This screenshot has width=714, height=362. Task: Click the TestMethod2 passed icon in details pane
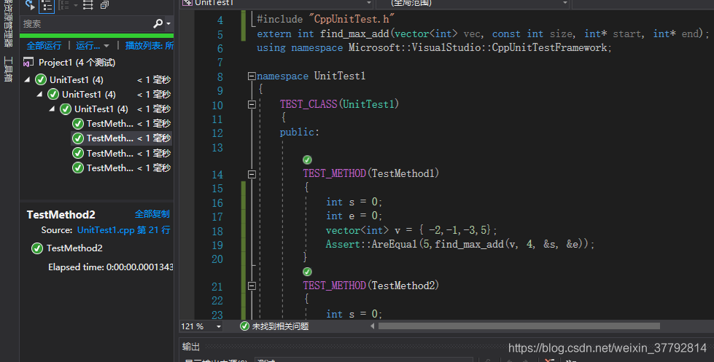click(37, 248)
